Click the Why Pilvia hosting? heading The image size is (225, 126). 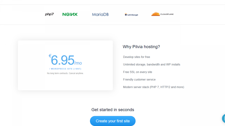(141, 47)
